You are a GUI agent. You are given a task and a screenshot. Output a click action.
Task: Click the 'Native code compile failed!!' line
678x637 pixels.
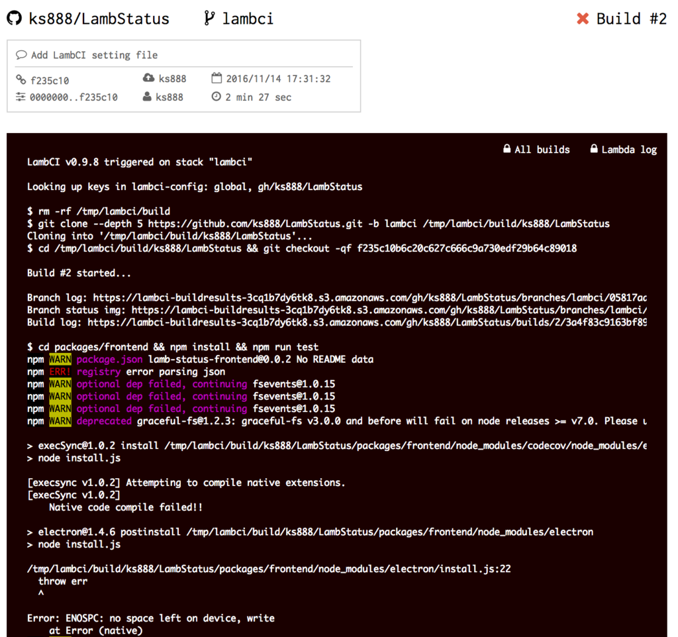(126, 508)
